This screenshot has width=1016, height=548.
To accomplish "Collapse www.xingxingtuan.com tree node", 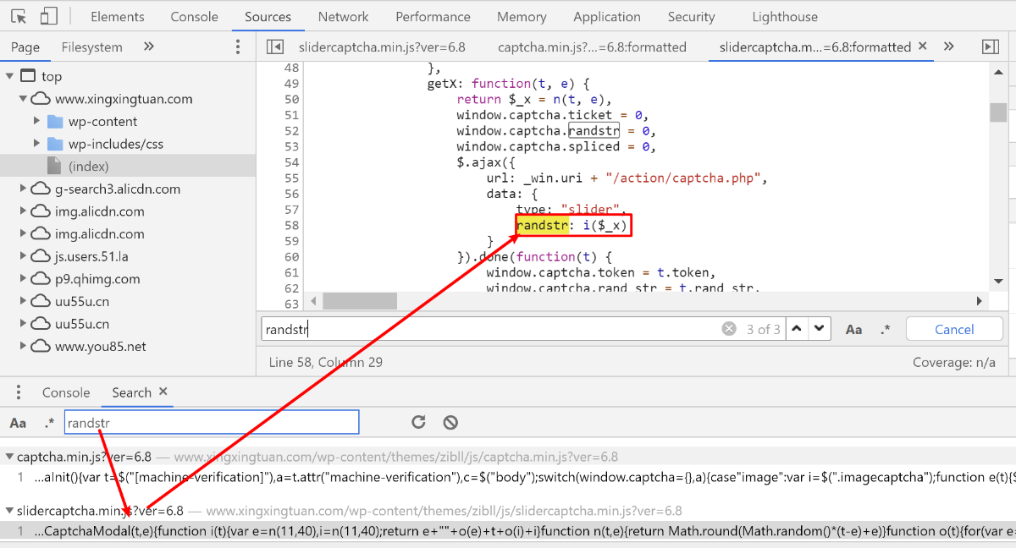I will pos(23,99).
